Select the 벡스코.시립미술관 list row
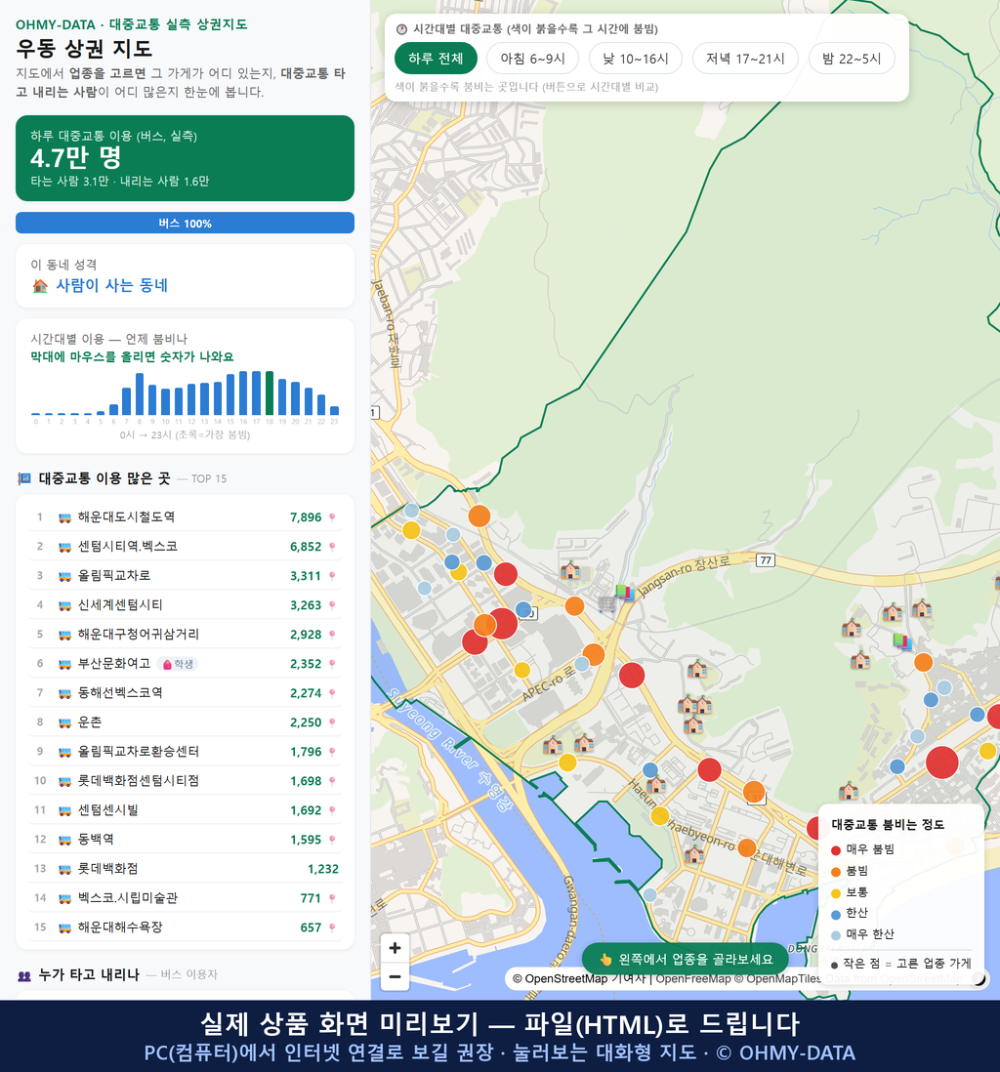Viewport: 1000px width, 1072px height. point(185,898)
